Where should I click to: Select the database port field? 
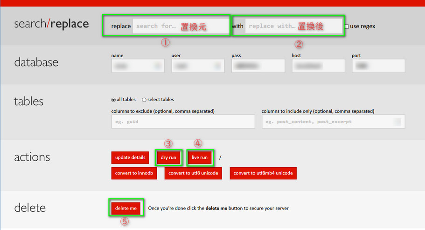(x=378, y=66)
